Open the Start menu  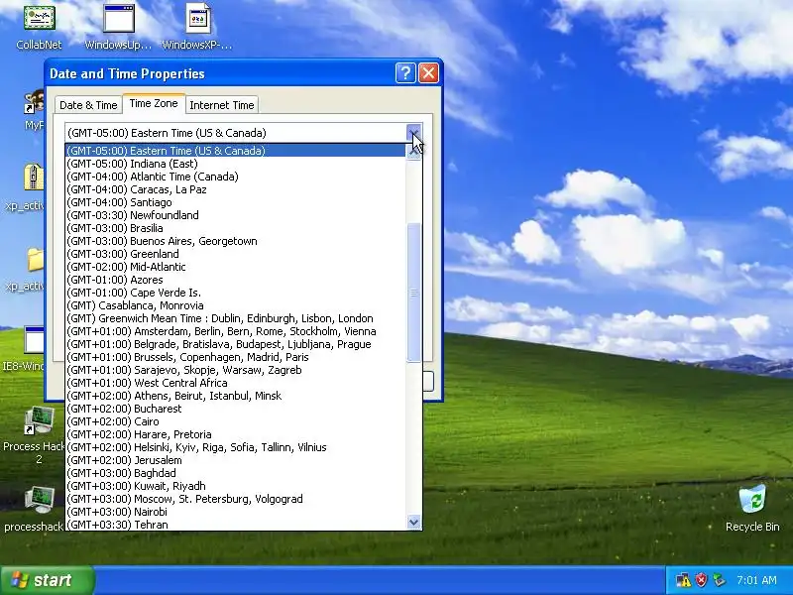click(x=47, y=580)
